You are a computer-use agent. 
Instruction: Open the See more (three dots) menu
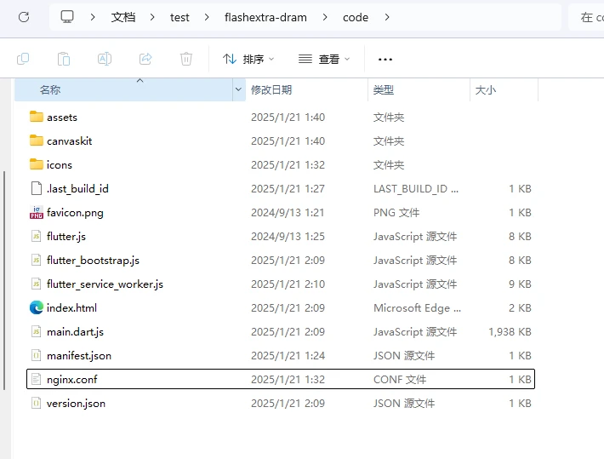click(x=385, y=59)
